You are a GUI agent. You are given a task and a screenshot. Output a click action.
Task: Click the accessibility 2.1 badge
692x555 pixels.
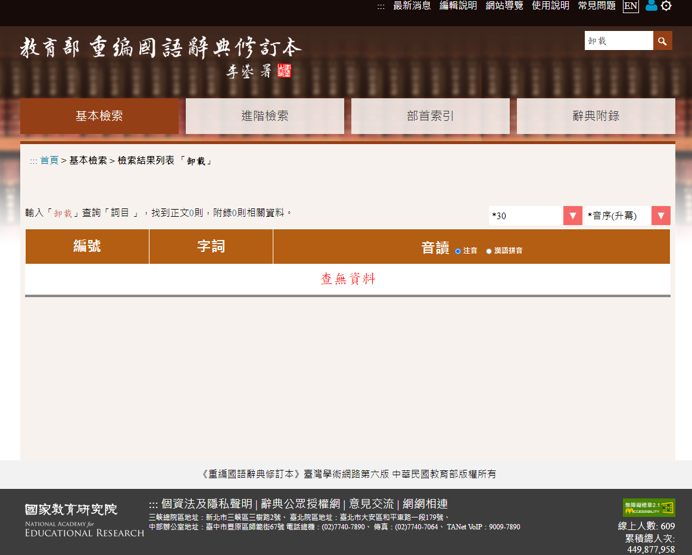(649, 507)
